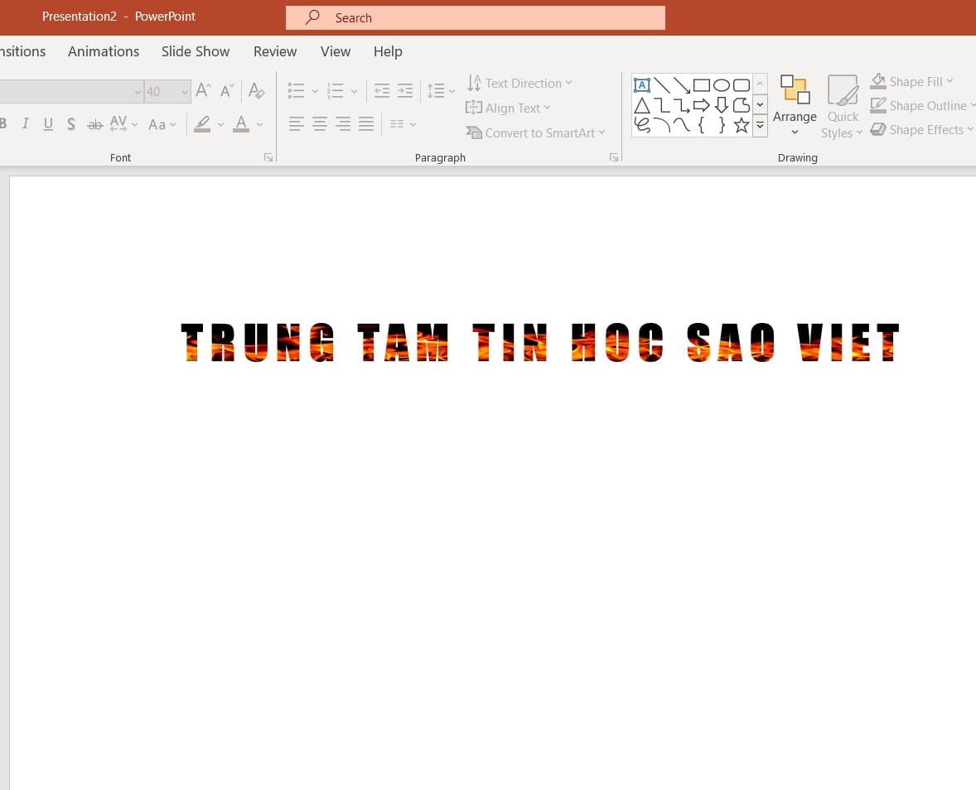Click the Increase Font Size icon
The image size is (976, 790).
coord(203,91)
